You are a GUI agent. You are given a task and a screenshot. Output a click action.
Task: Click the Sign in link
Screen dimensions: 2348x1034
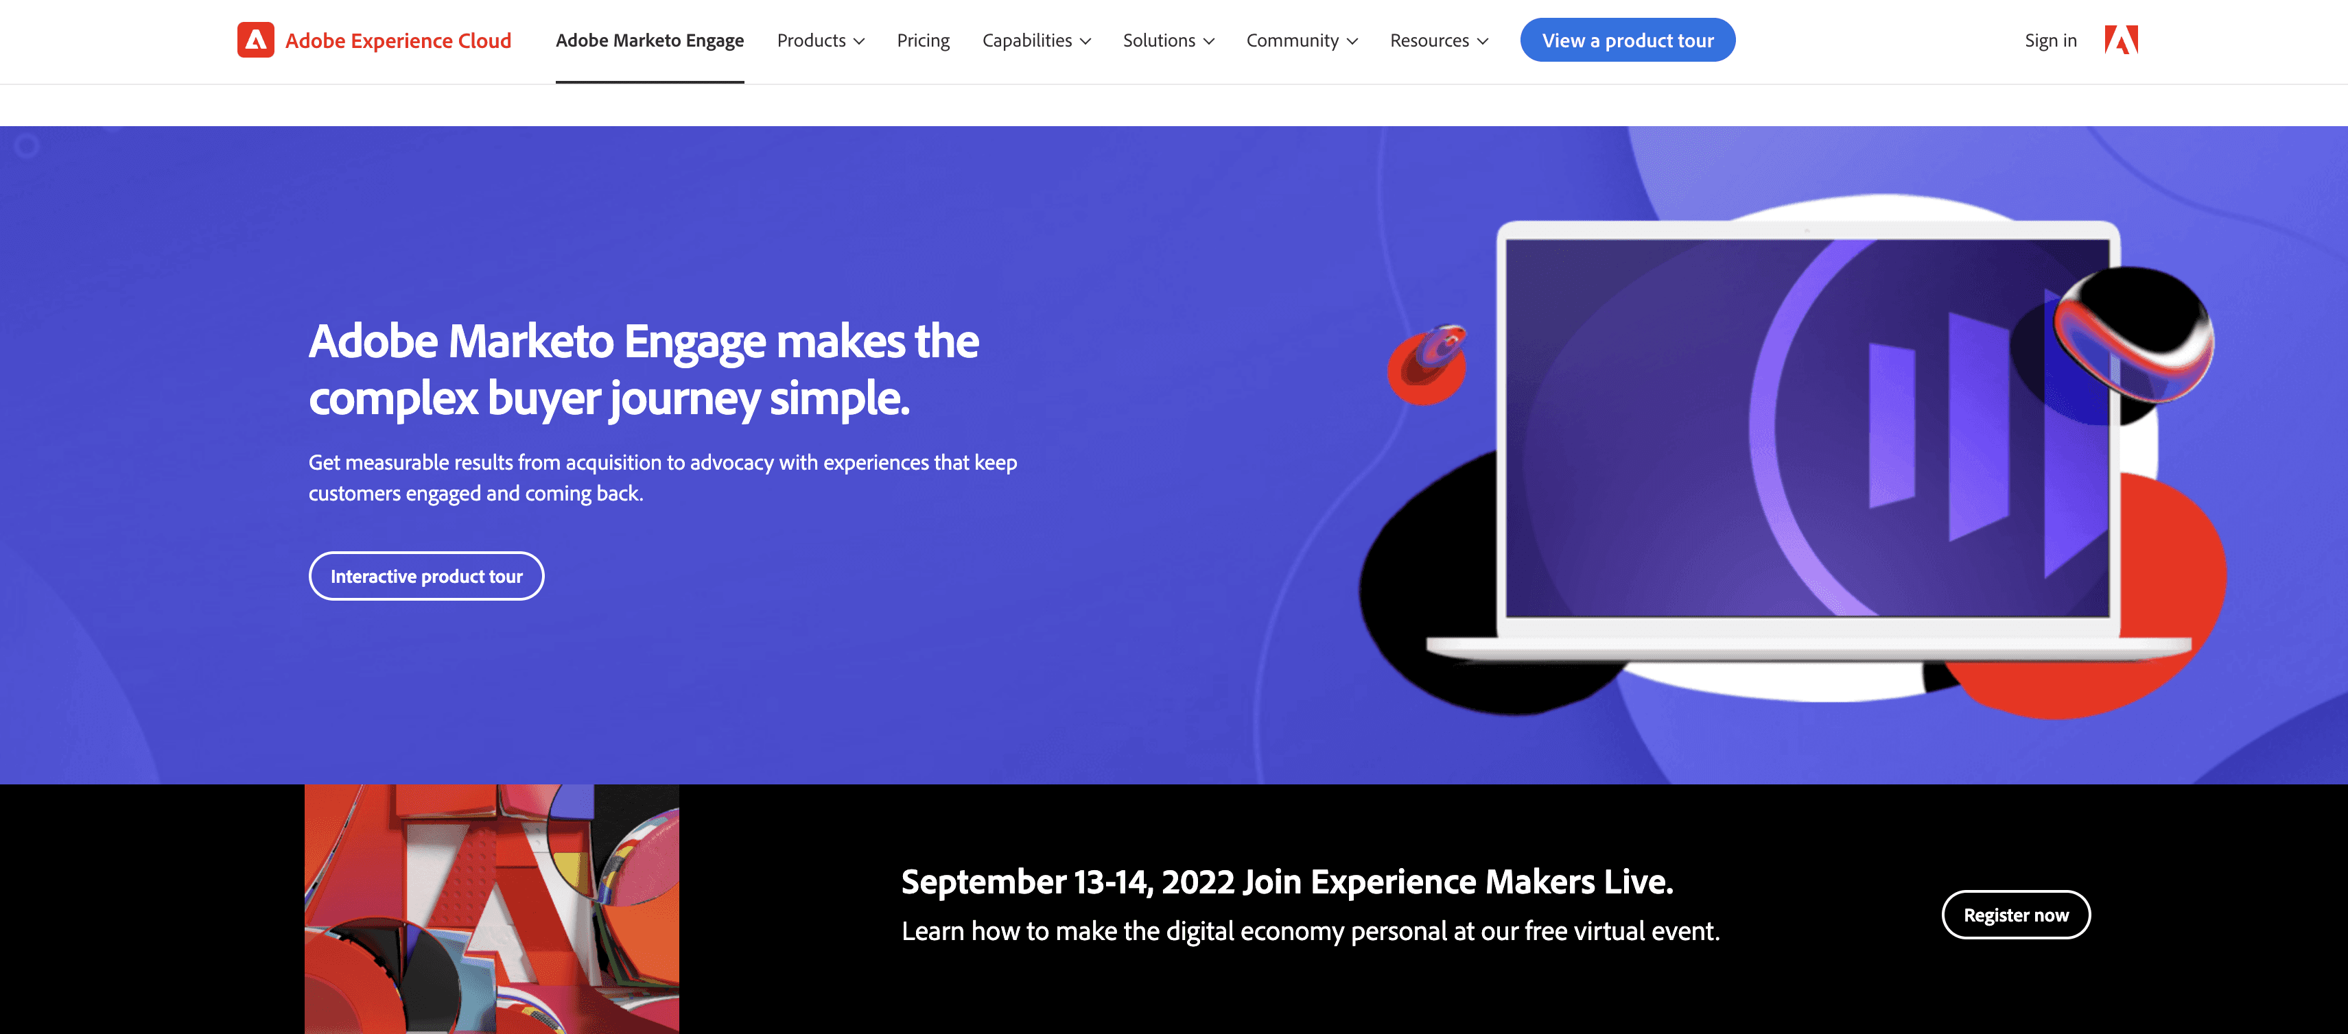(2050, 40)
